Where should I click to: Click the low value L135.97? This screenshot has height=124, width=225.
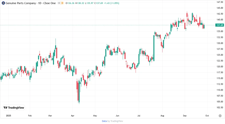coord(89,3)
